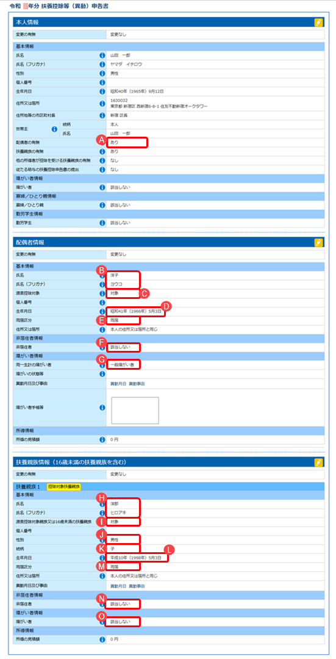This screenshot has height=659, width=336.
Task: Click 0 円 value in 配偶者情報
Action: coord(114,439)
